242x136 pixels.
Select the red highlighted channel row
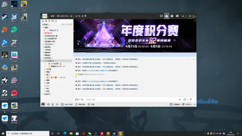[x=48, y=33]
